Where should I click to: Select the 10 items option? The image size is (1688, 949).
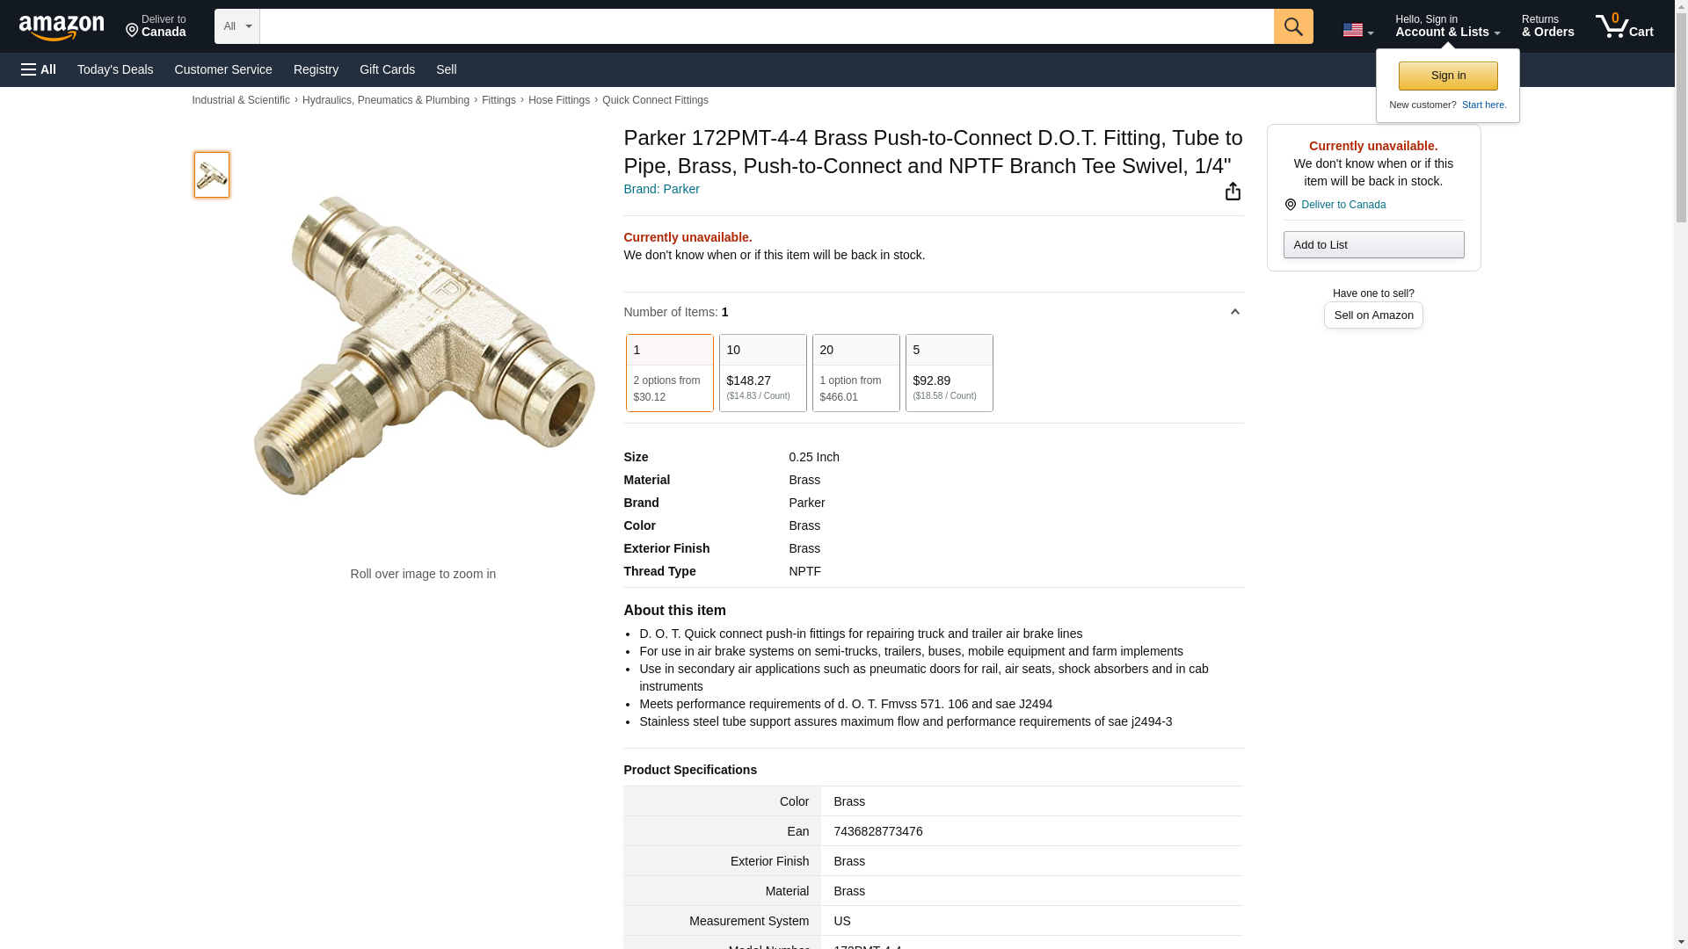click(762, 373)
